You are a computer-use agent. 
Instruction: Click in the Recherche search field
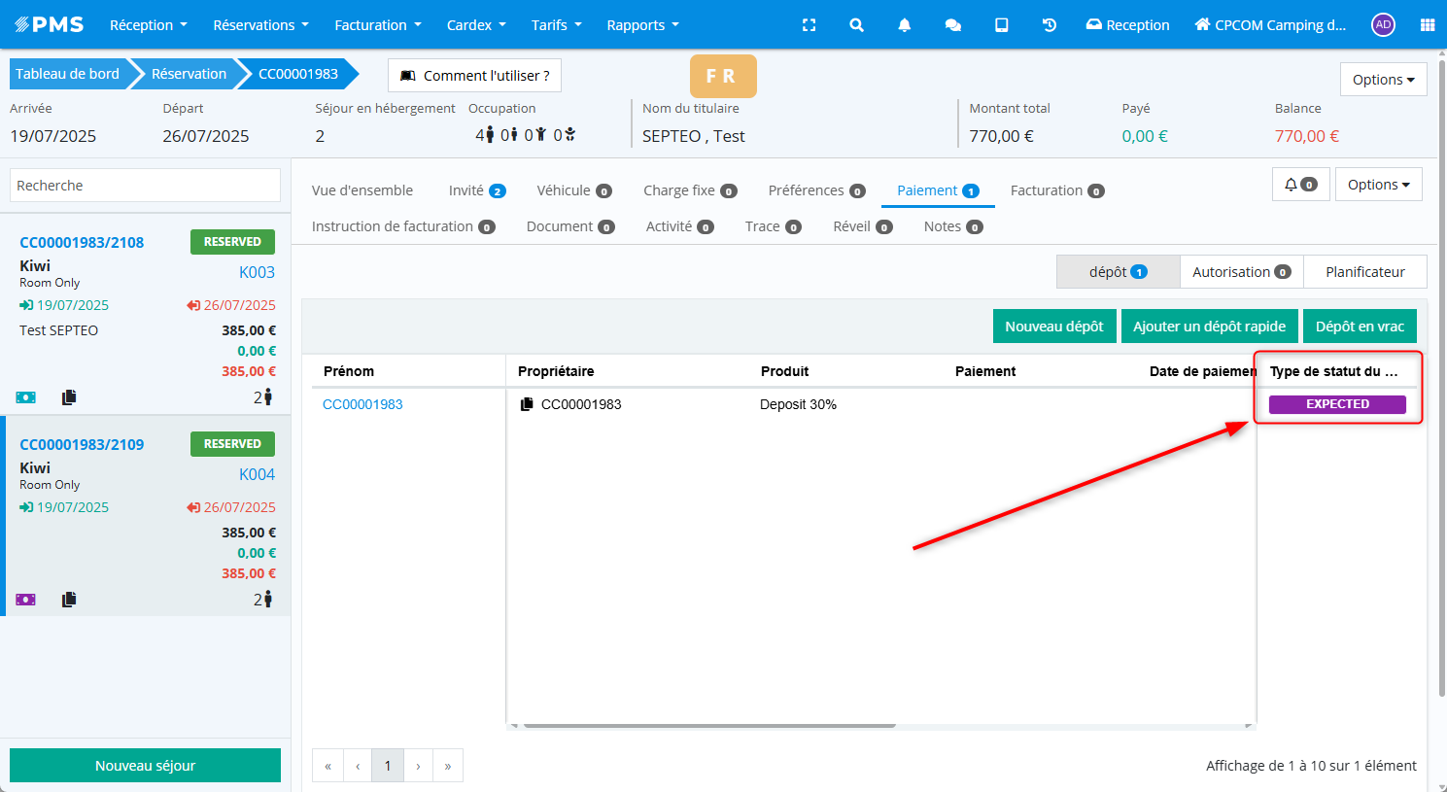[x=145, y=186]
